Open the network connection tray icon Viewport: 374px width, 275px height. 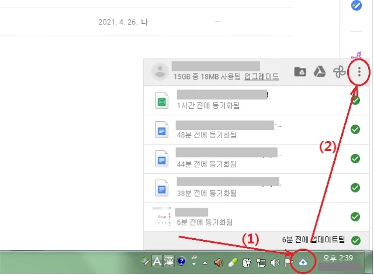tap(261, 263)
